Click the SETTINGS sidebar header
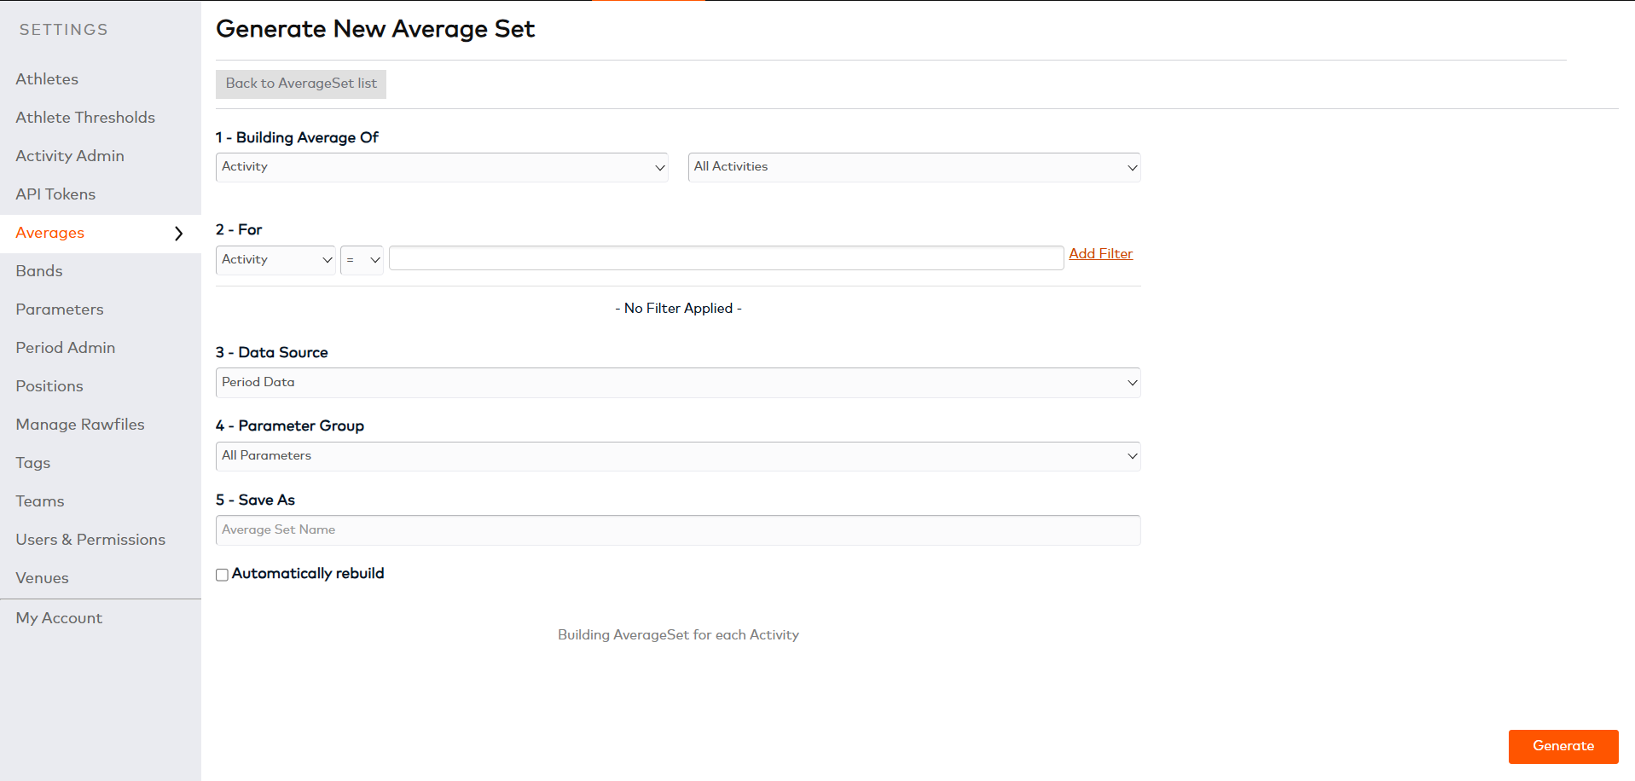This screenshot has height=781, width=1635. [x=64, y=30]
